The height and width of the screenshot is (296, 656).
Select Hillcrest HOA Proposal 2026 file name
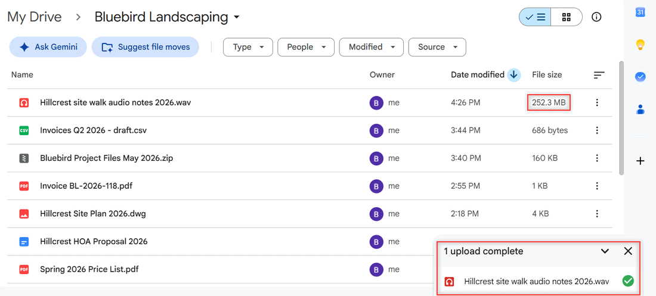tap(94, 242)
